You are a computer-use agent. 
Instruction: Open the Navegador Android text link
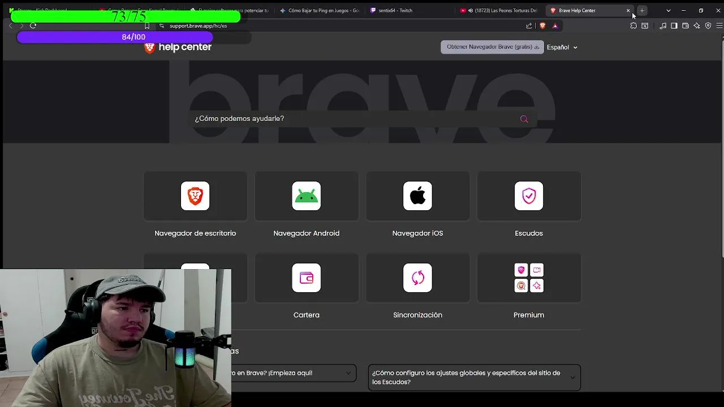coord(307,233)
